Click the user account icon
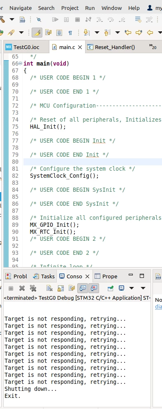Image resolution: width=162 pixels, height=409 pixels. pyautogui.click(x=150, y=8)
